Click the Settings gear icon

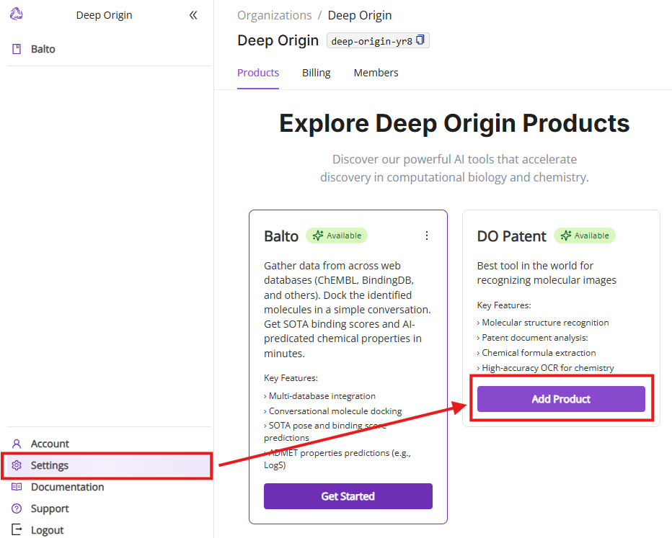[17, 465]
